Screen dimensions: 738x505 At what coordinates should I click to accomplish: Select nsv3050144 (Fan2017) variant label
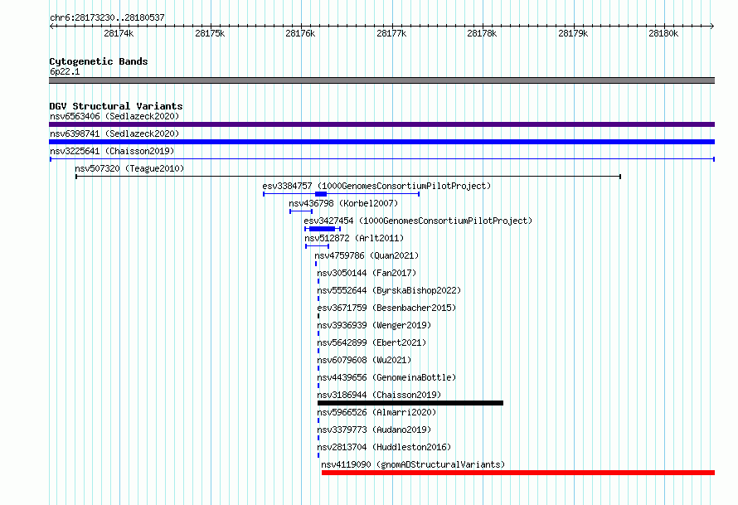tap(367, 273)
